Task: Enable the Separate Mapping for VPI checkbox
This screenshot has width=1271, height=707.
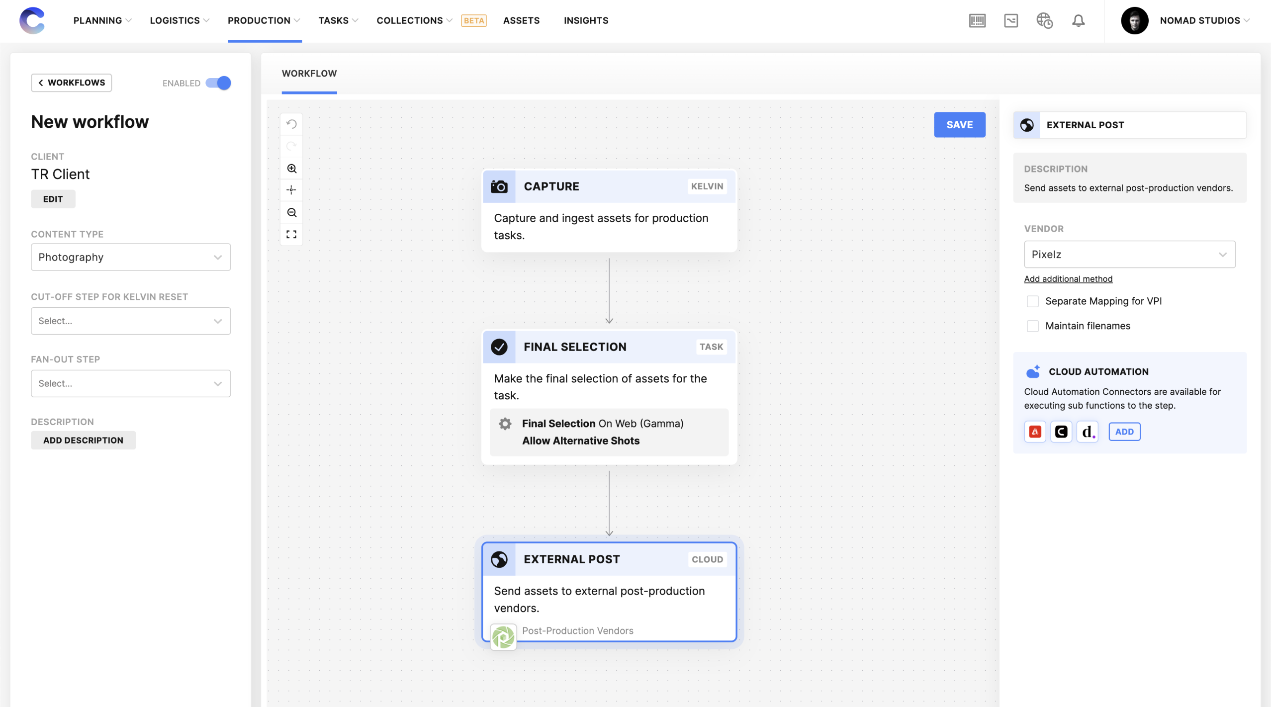Action: tap(1033, 301)
